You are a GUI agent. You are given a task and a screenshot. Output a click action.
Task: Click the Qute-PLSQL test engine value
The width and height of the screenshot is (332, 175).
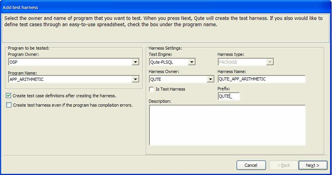point(162,62)
